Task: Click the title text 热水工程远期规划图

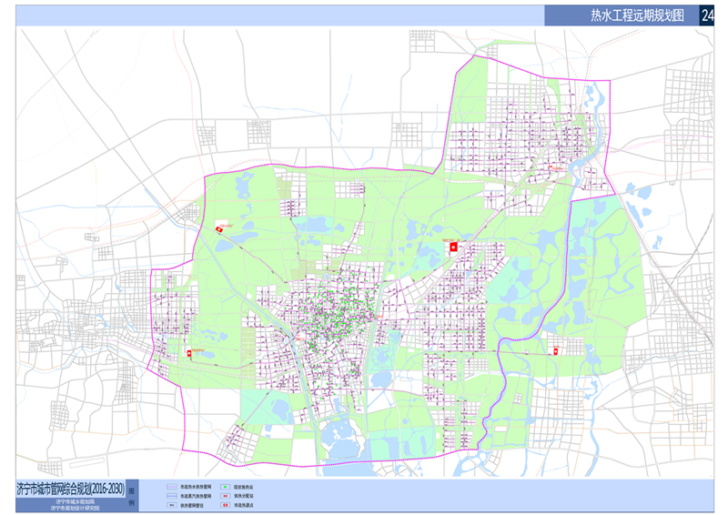Action: [638, 15]
